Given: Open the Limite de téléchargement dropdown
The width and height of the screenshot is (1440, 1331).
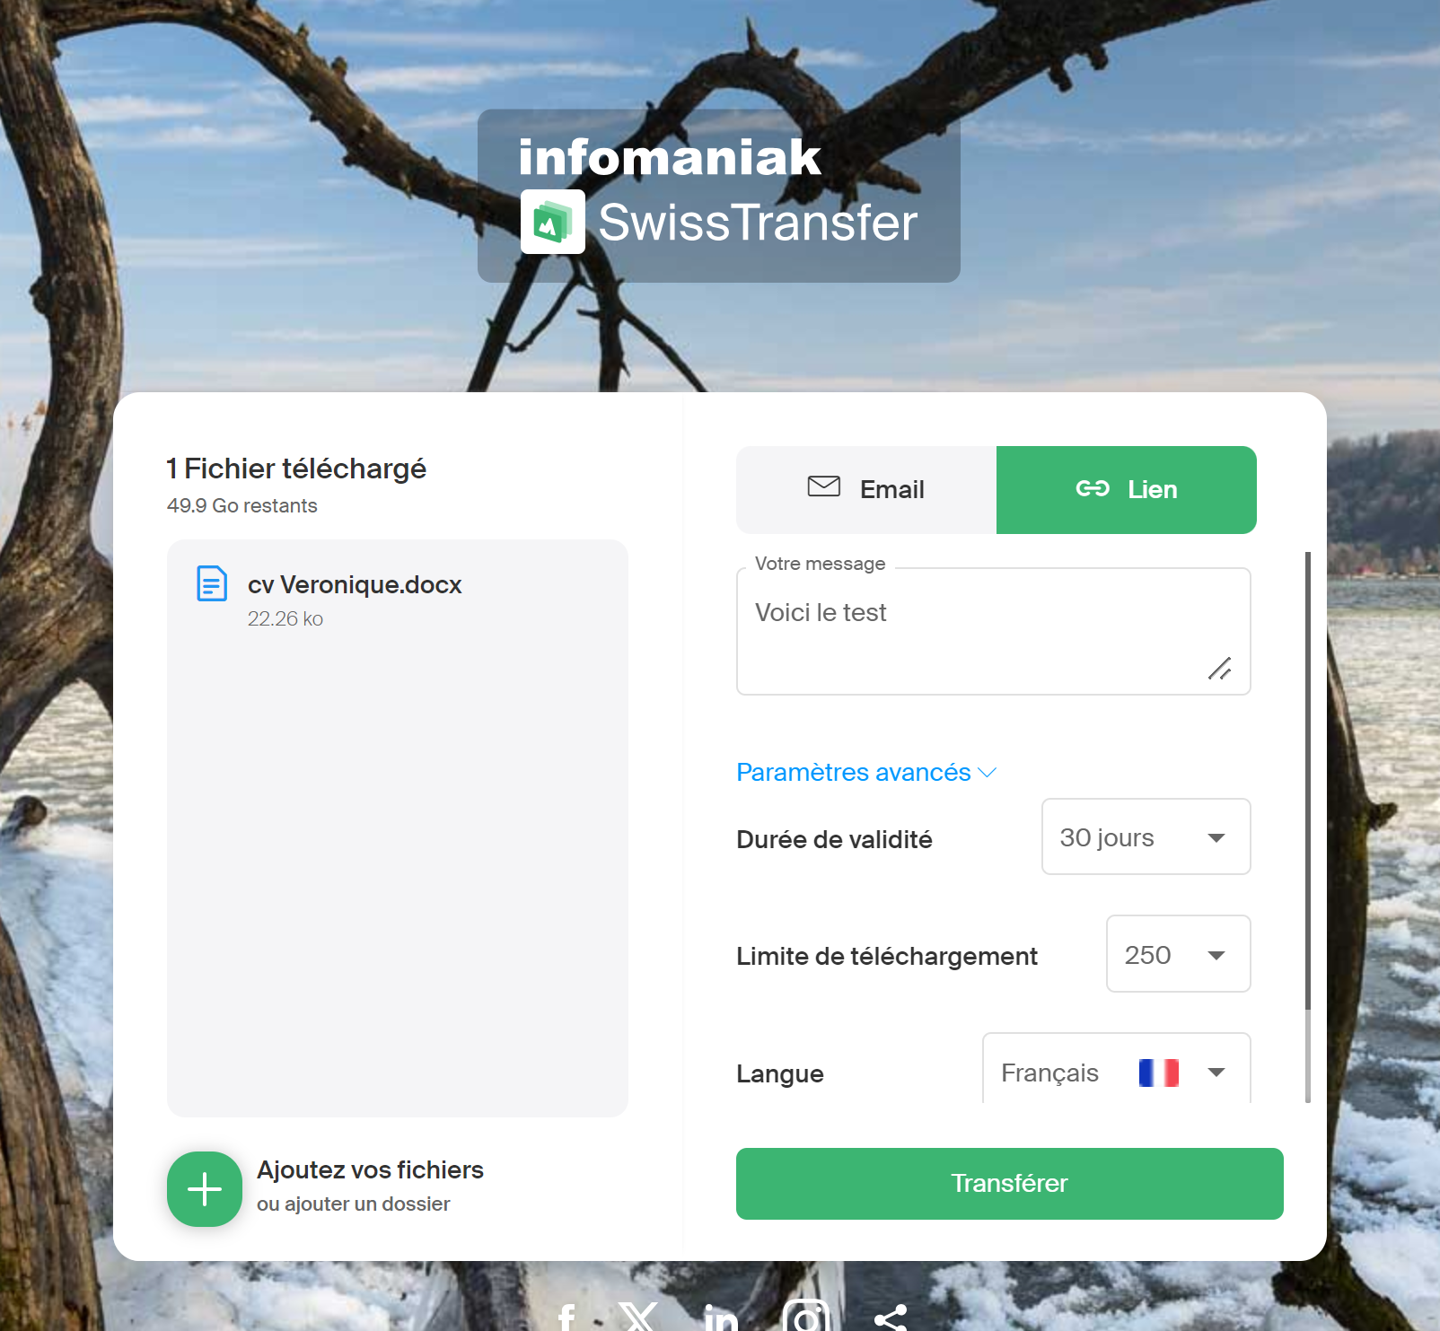Looking at the screenshot, I should pos(1179,954).
